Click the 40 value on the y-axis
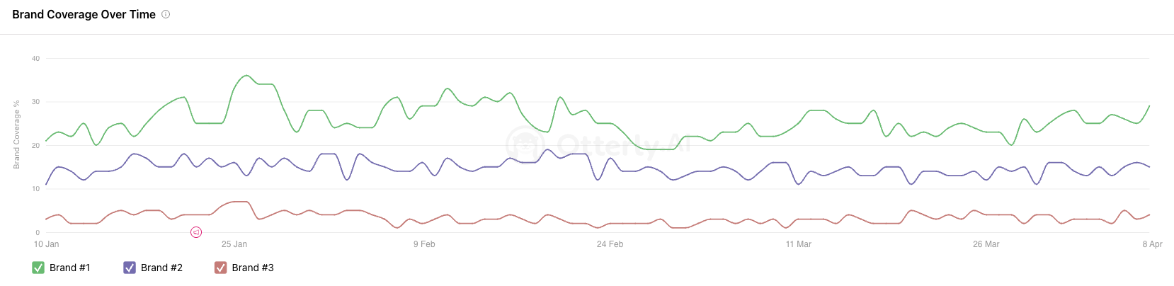 tap(35, 59)
